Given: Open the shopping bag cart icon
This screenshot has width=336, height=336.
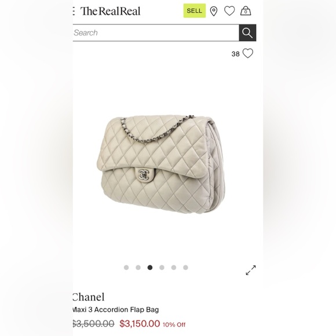Looking at the screenshot, I should click(x=246, y=10).
